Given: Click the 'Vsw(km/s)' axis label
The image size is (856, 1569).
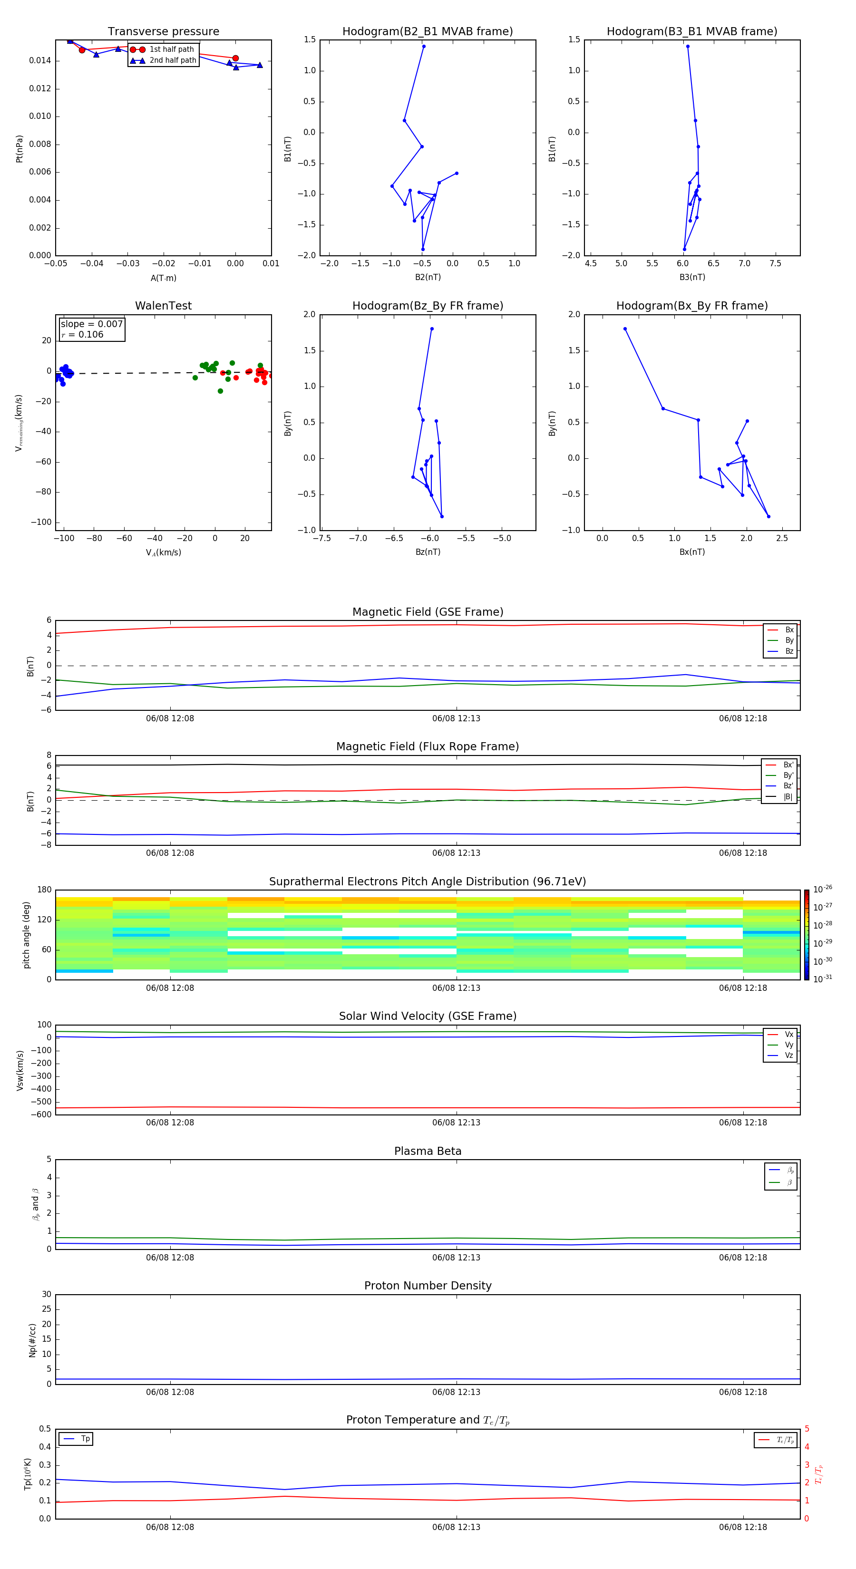Looking at the screenshot, I should [x=19, y=1070].
